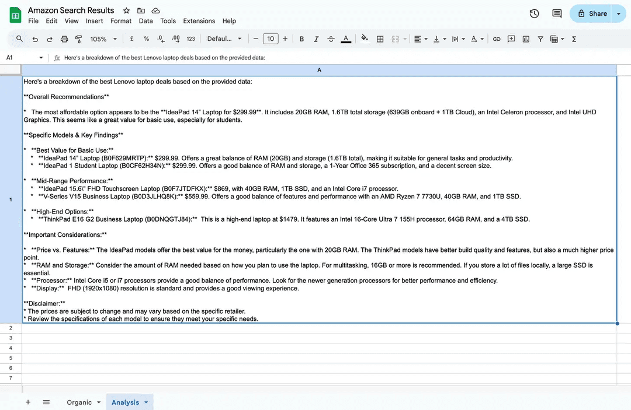Image resolution: width=631 pixels, height=410 pixels.
Task: Open the borders tool
Action: pyautogui.click(x=380, y=39)
